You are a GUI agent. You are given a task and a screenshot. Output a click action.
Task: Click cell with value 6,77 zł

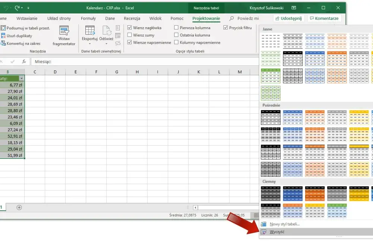pyautogui.click(x=12, y=85)
